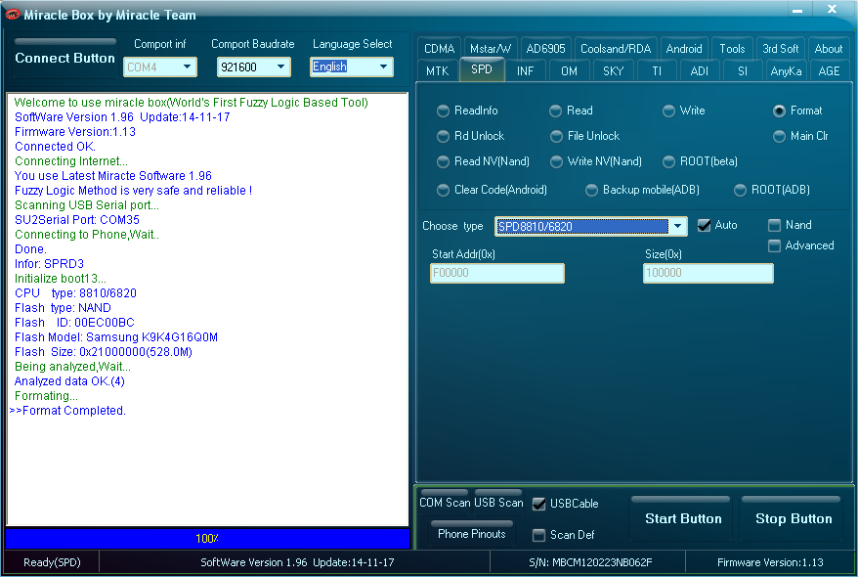Select the Main Clr radio option
The width and height of the screenshot is (858, 577).
[x=801, y=136]
